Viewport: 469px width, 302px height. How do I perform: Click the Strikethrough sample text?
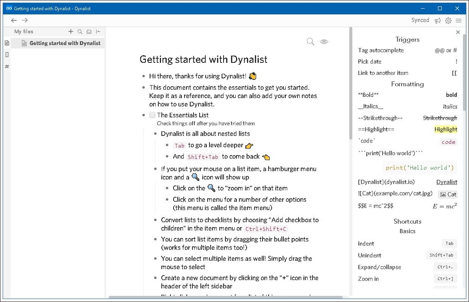click(x=440, y=118)
